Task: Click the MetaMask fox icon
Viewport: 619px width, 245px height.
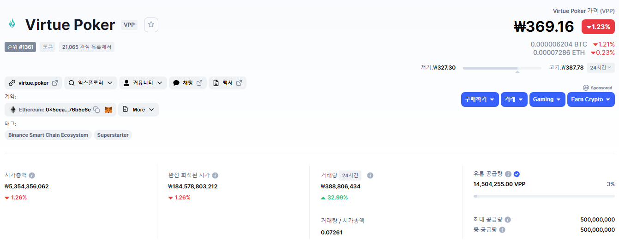Action: [x=108, y=110]
